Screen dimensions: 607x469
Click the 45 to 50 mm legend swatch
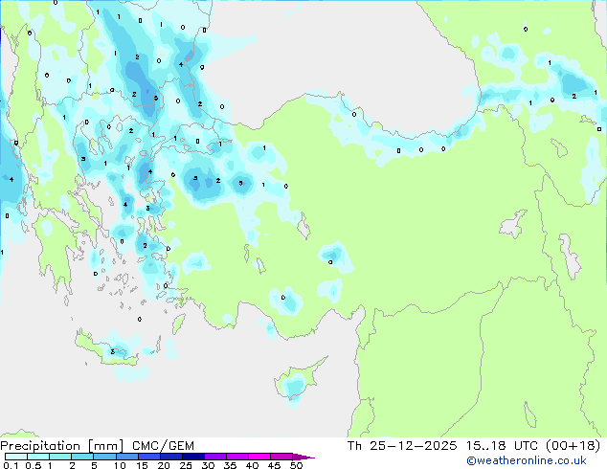[x=281, y=457]
